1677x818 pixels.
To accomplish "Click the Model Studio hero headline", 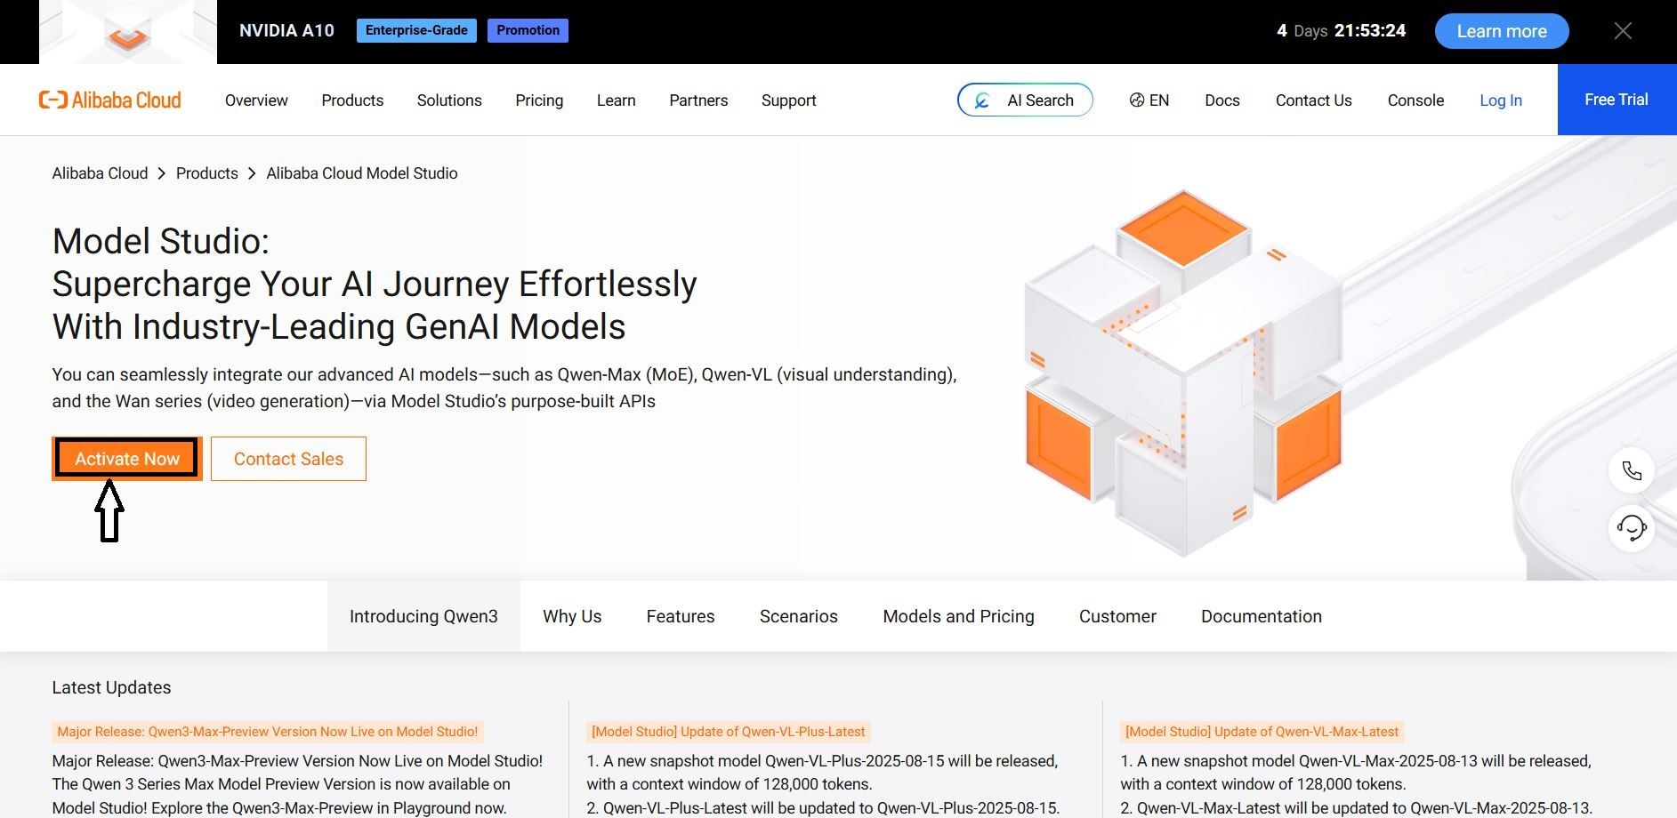I will tap(375, 284).
